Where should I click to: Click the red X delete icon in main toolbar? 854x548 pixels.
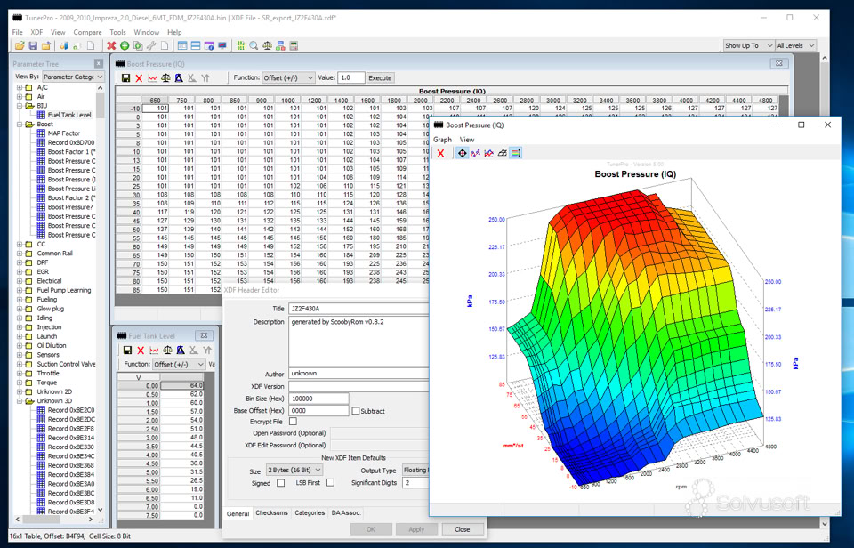pyautogui.click(x=111, y=45)
